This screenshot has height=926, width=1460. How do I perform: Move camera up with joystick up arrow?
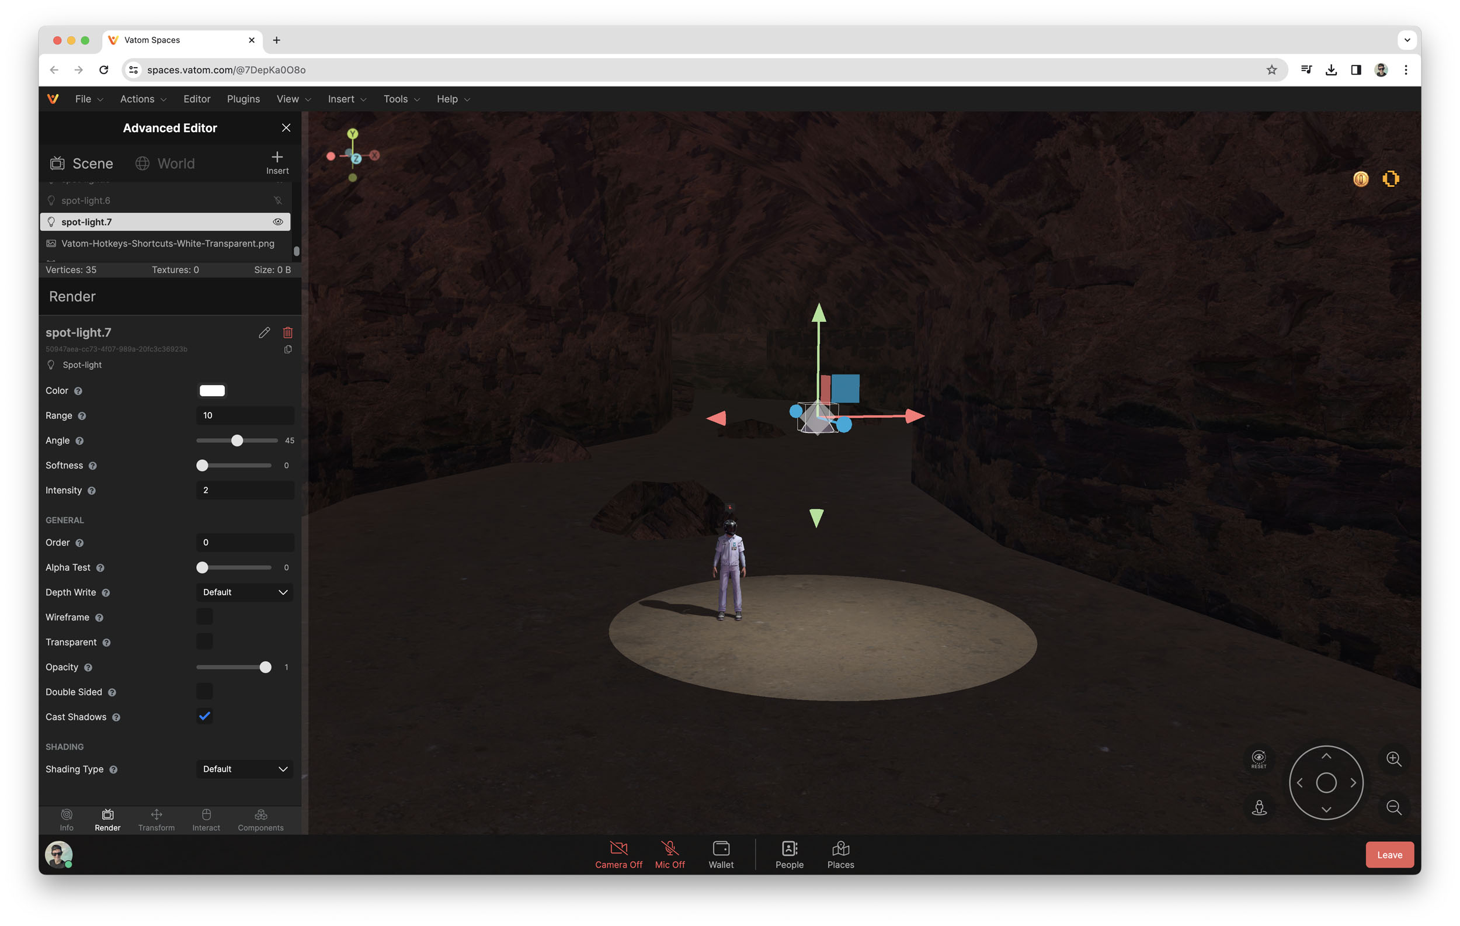pyautogui.click(x=1326, y=756)
